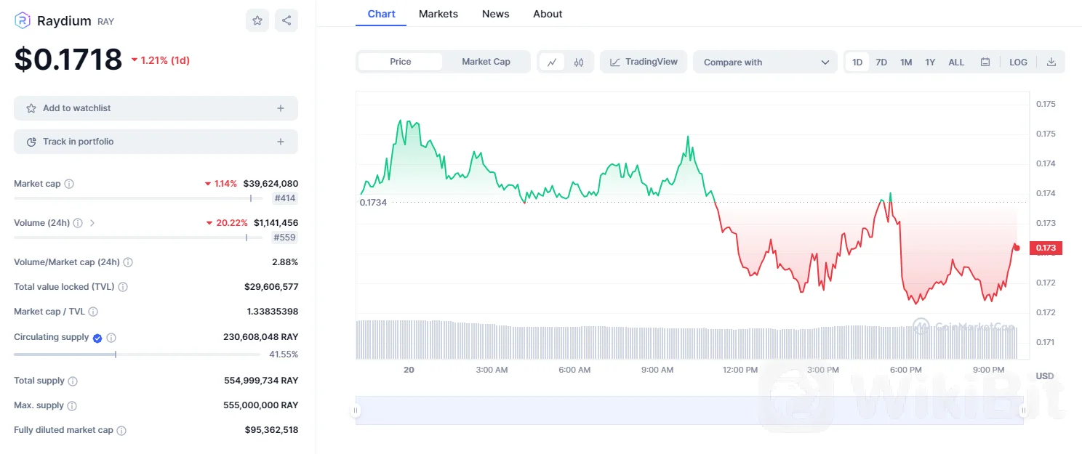Click the 2.88% Volume/Market cap value
The image size is (1082, 454).
285,262
